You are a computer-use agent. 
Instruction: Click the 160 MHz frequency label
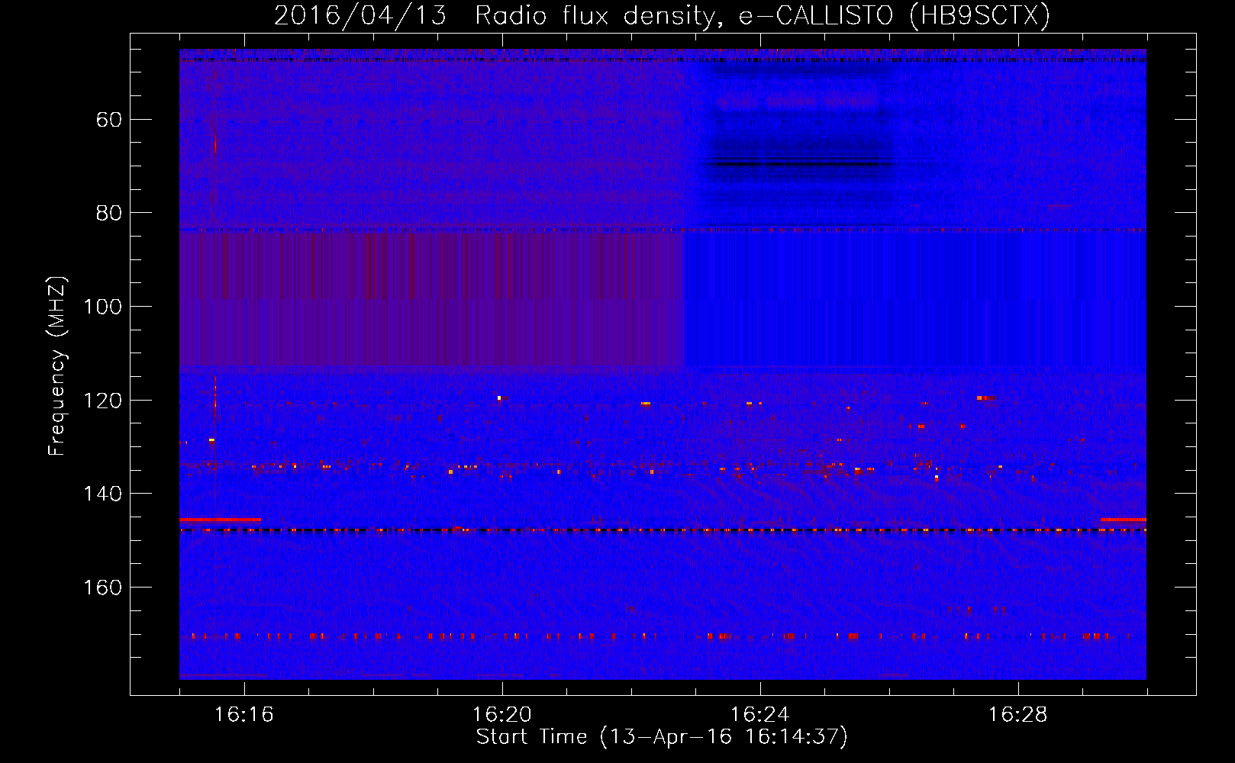pos(103,588)
